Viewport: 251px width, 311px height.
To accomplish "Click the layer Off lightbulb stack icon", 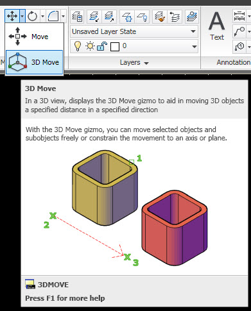I will pos(142,17).
